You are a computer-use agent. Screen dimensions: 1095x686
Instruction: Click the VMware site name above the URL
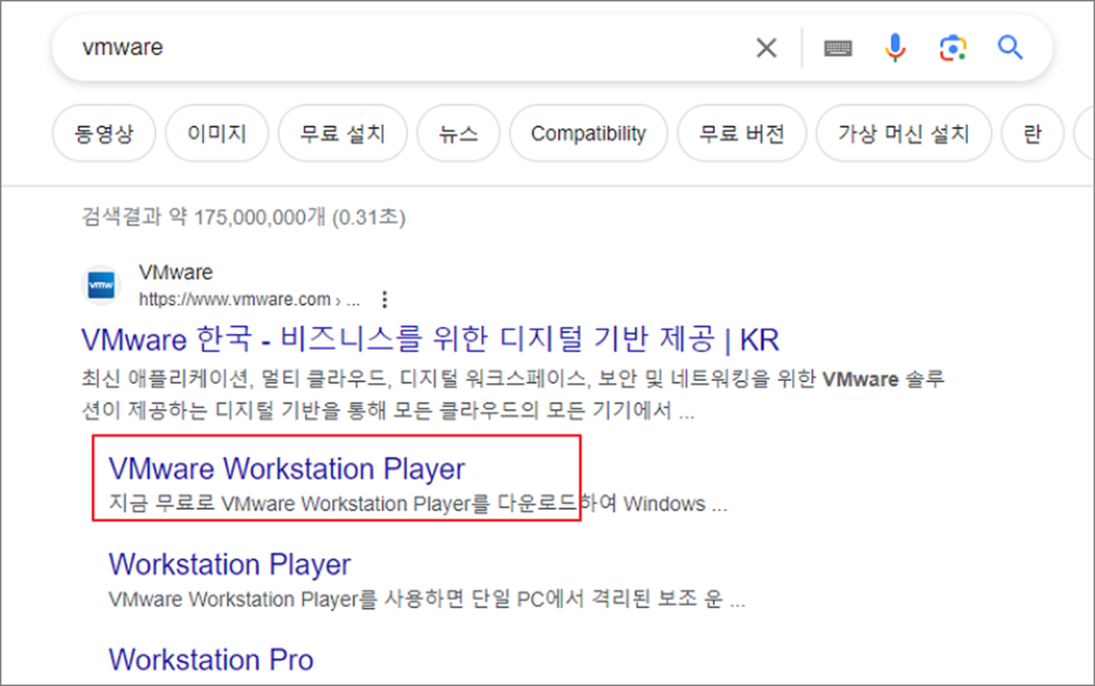point(175,272)
